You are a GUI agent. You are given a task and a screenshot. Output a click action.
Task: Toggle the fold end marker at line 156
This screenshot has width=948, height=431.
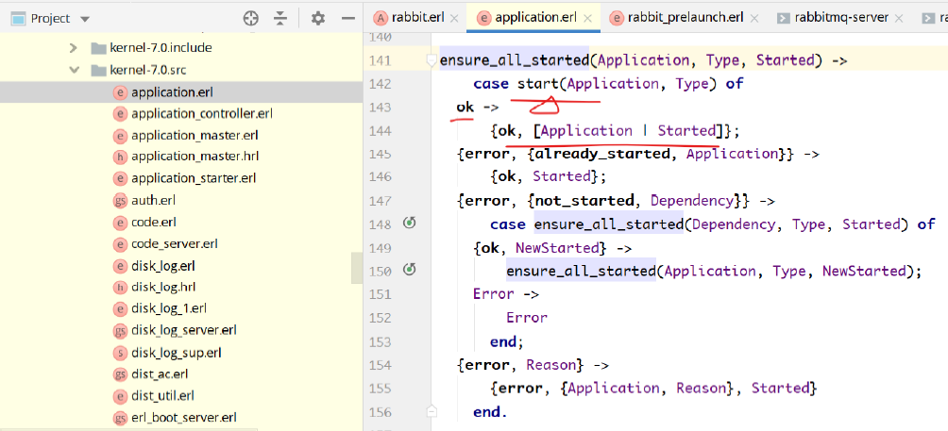pyautogui.click(x=431, y=411)
